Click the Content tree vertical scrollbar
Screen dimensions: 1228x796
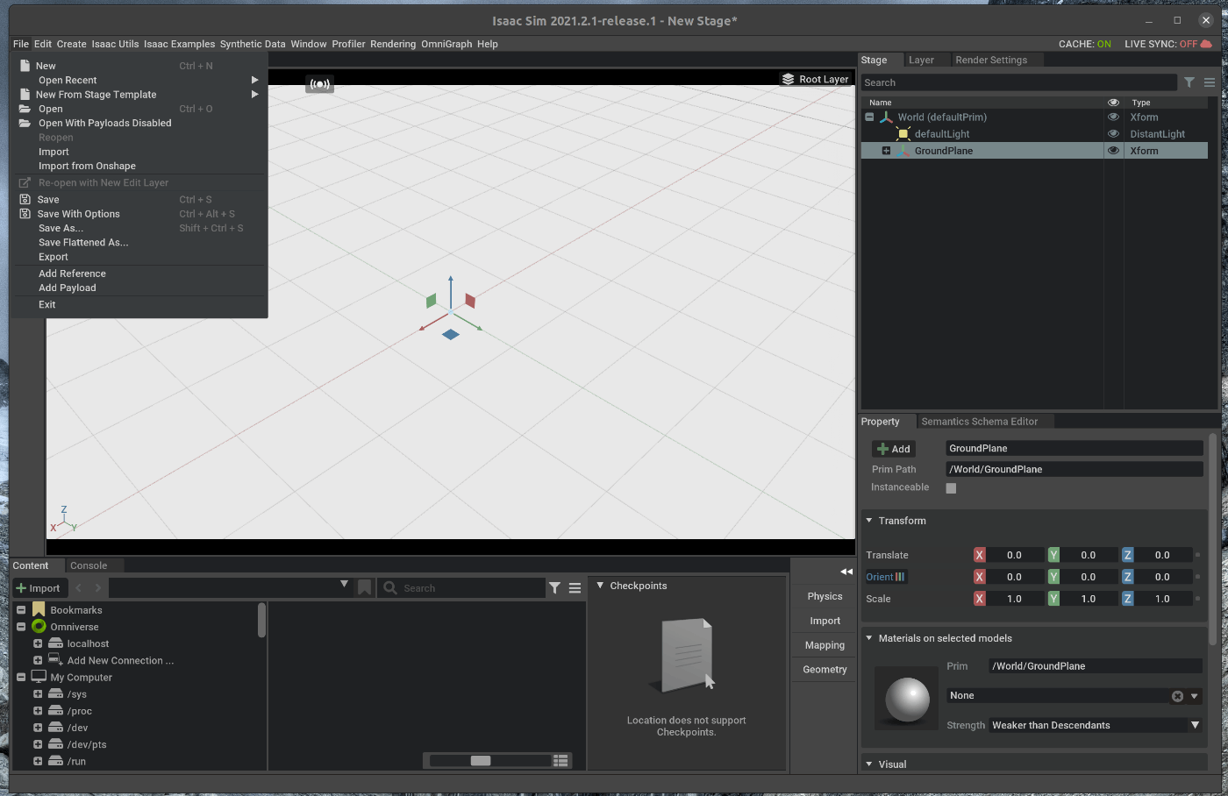(261, 620)
